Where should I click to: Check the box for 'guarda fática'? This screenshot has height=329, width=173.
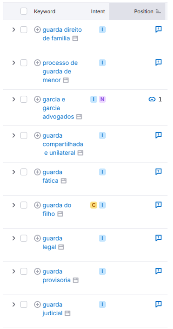(x=24, y=172)
